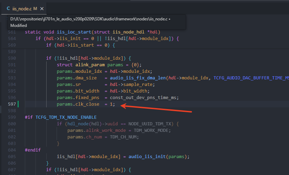
Task: Click line number 604 in the gutter
Action: [12, 150]
